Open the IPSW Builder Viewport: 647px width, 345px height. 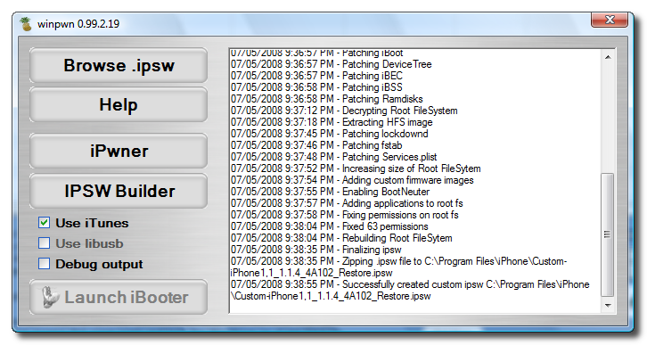click(x=119, y=191)
